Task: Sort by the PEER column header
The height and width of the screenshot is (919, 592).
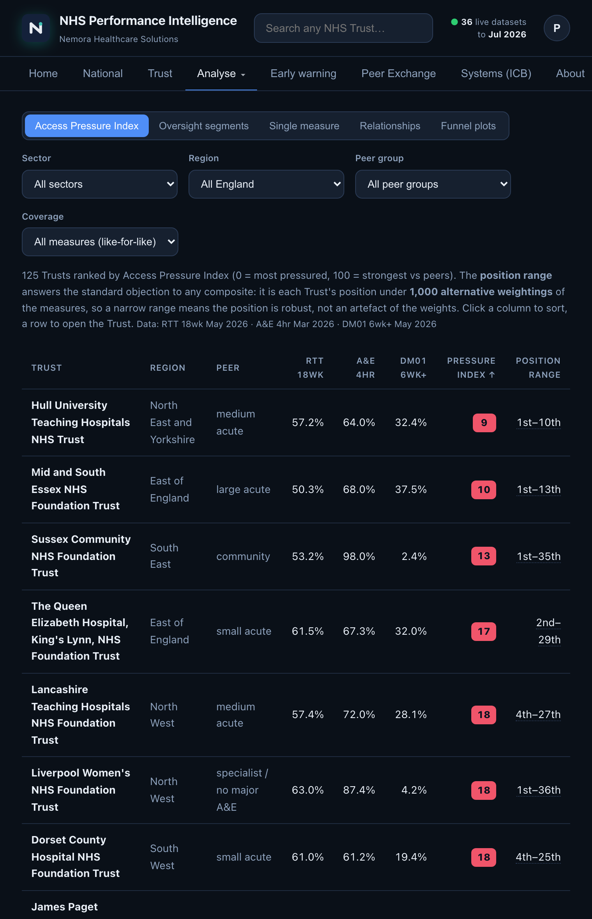Action: tap(228, 368)
